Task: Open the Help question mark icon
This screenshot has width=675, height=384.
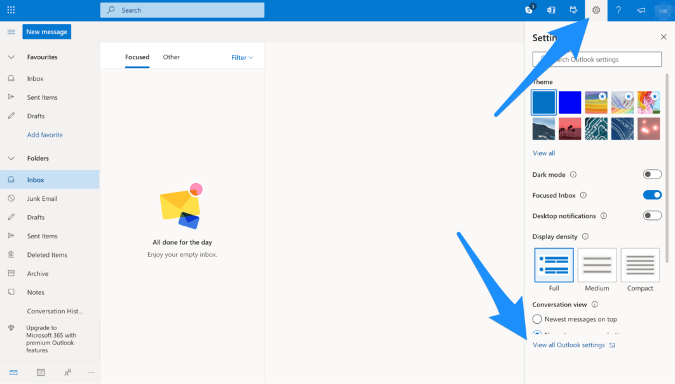Action: click(618, 10)
